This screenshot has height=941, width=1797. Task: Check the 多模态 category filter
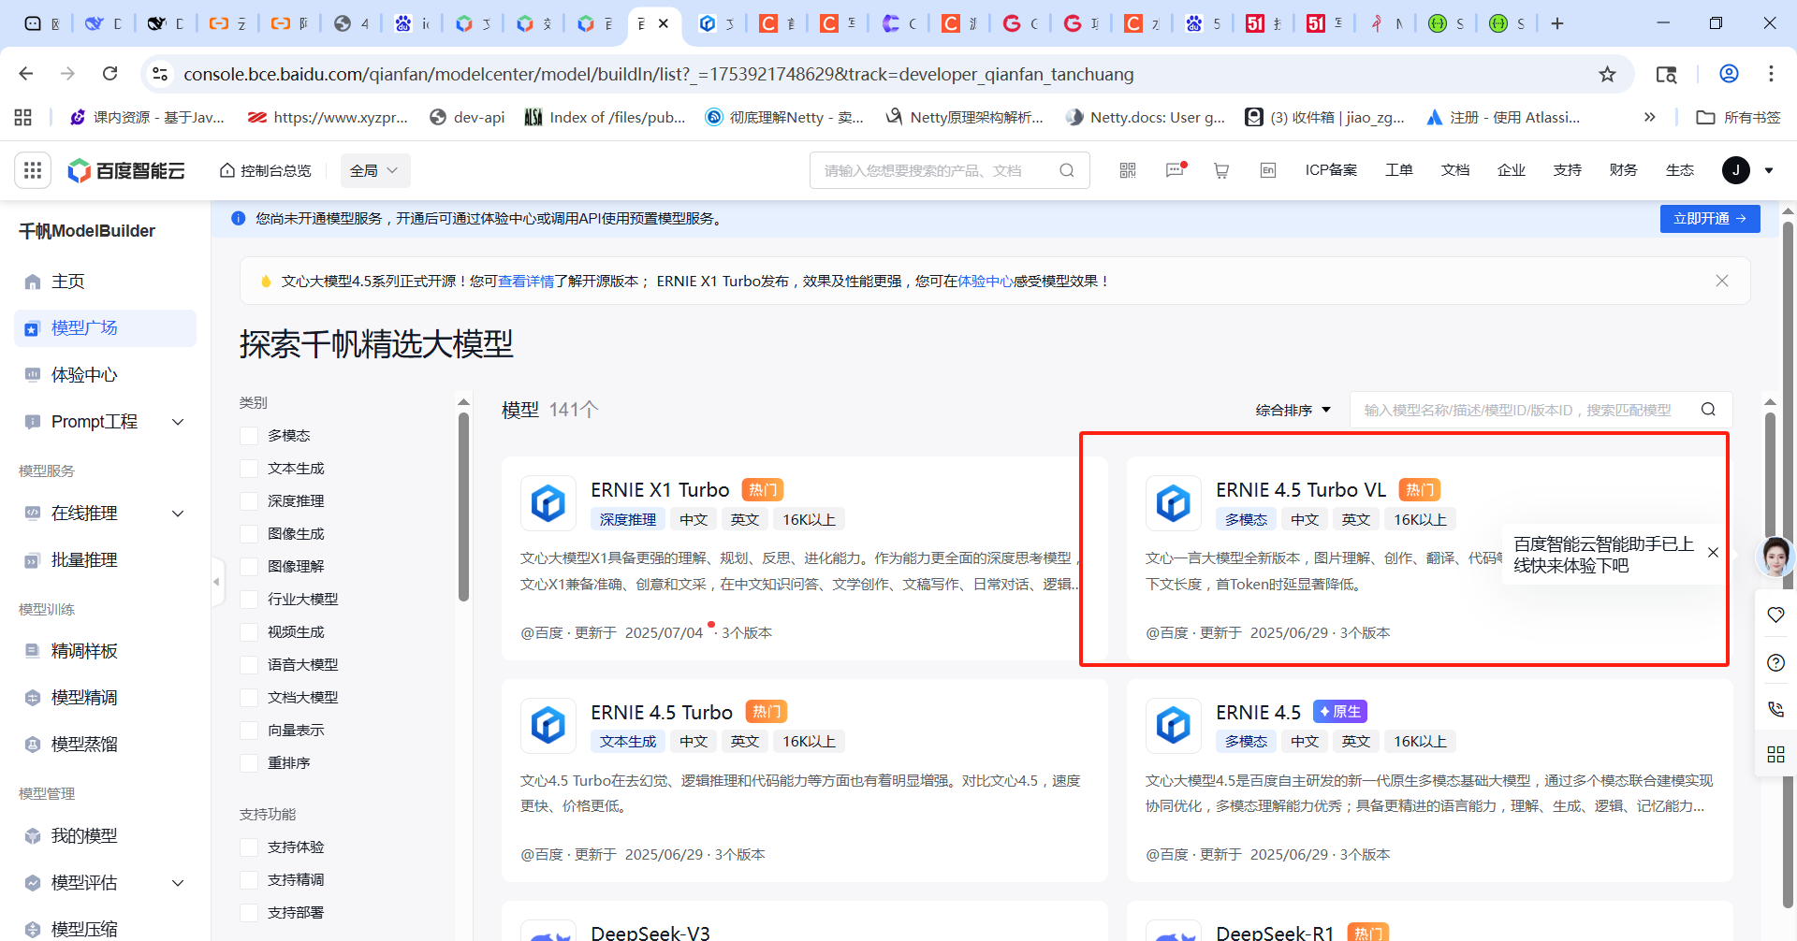point(249,436)
